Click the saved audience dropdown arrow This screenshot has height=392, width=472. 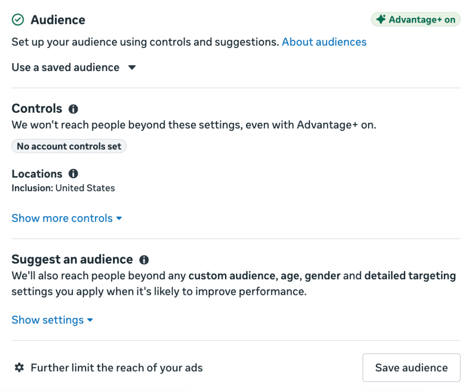pyautogui.click(x=132, y=68)
